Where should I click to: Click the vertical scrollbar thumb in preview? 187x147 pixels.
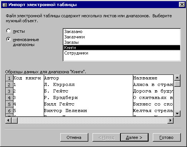[177, 84]
